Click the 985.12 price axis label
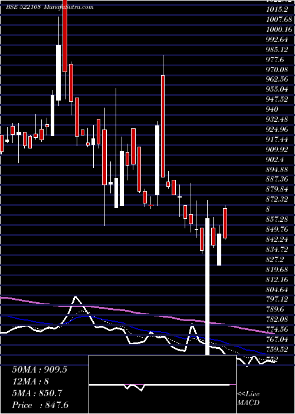This screenshot has width=295, height=414. (278, 49)
